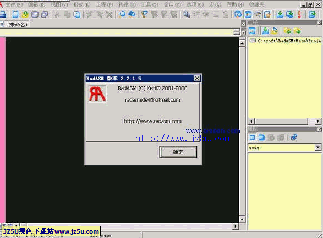
Task: Open Find using the magnifier icon
Action: [x=122, y=14]
